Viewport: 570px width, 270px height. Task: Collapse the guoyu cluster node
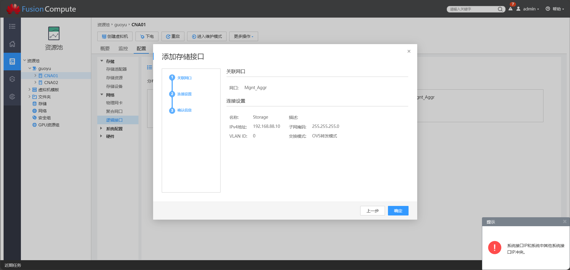[x=30, y=68]
